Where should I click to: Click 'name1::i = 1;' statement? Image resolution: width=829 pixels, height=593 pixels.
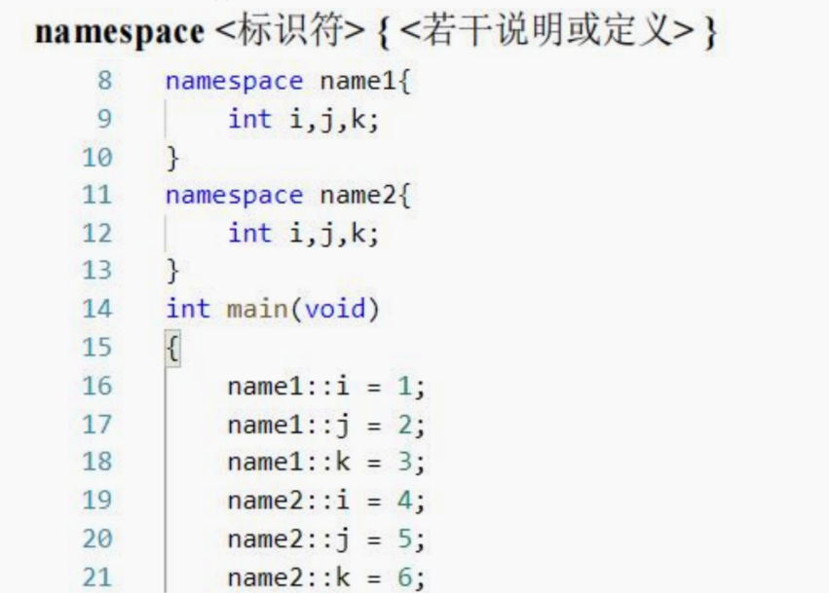326,387
